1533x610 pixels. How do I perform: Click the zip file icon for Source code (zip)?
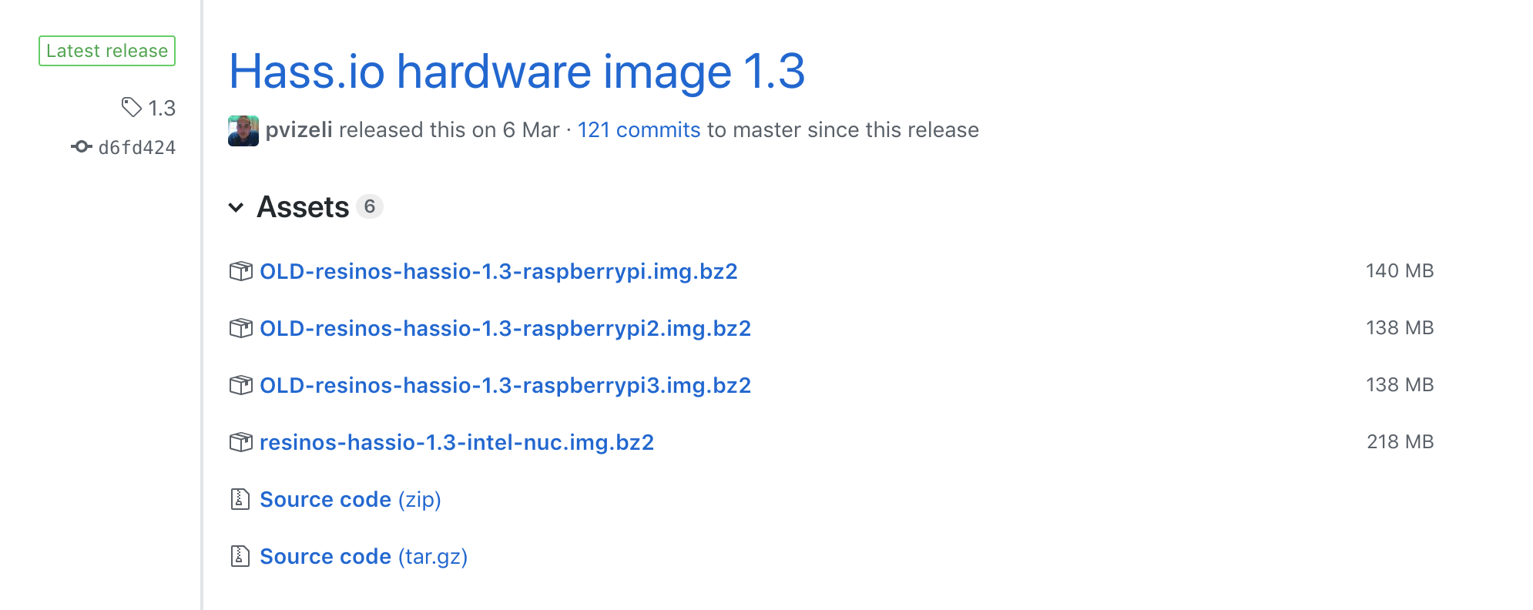click(x=240, y=499)
